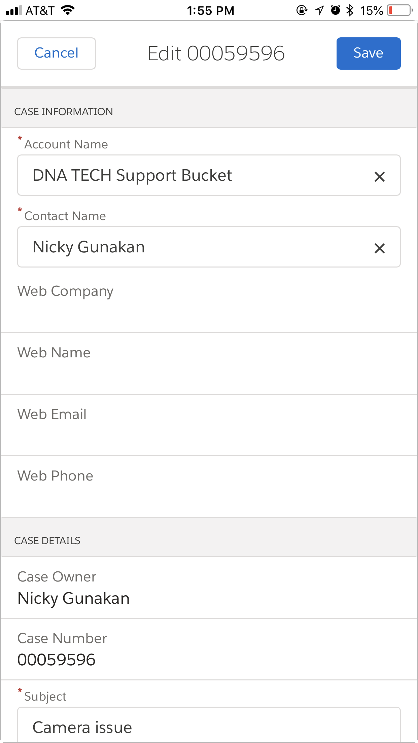Tap the location arrow status icon
Screen dimensions: 418x743
pyautogui.click(x=319, y=10)
